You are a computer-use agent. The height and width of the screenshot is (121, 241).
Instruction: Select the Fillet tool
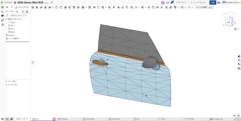point(57,7)
